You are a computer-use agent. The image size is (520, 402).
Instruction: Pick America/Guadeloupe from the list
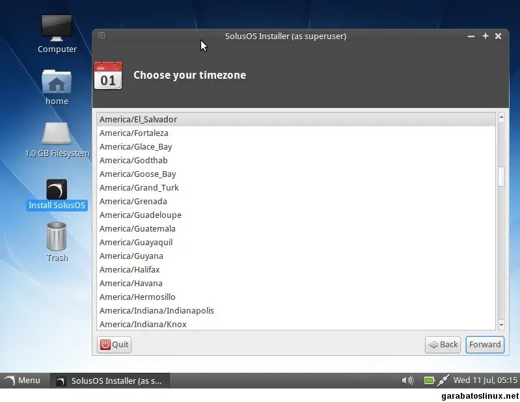tap(296, 215)
